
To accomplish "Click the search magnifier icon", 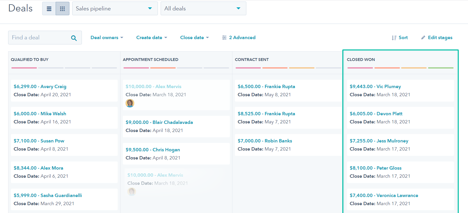I will point(74,38).
